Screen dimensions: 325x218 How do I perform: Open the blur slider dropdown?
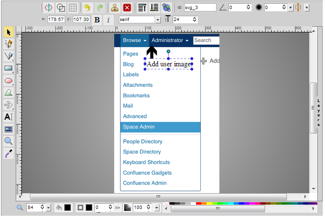[291, 8]
